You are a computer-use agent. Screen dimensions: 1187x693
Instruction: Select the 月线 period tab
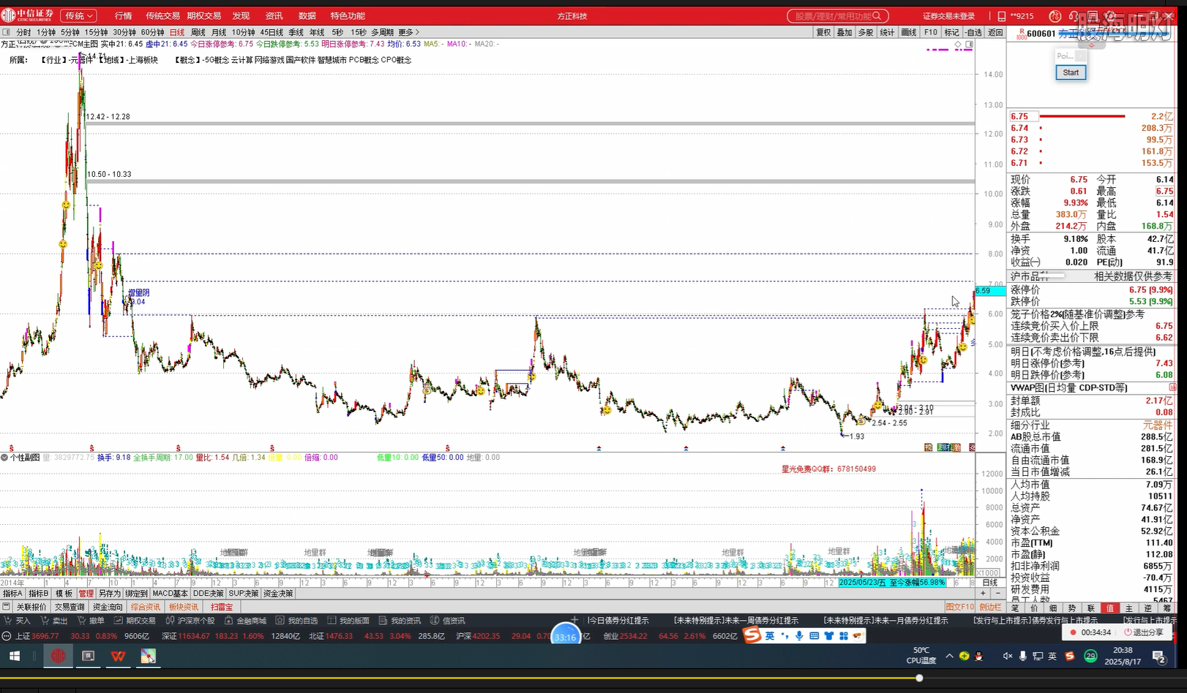pos(219,32)
